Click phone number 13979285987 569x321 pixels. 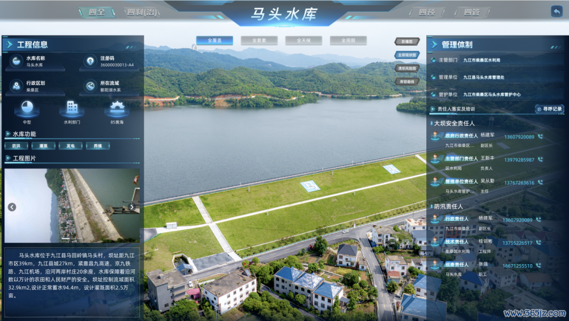519,160
